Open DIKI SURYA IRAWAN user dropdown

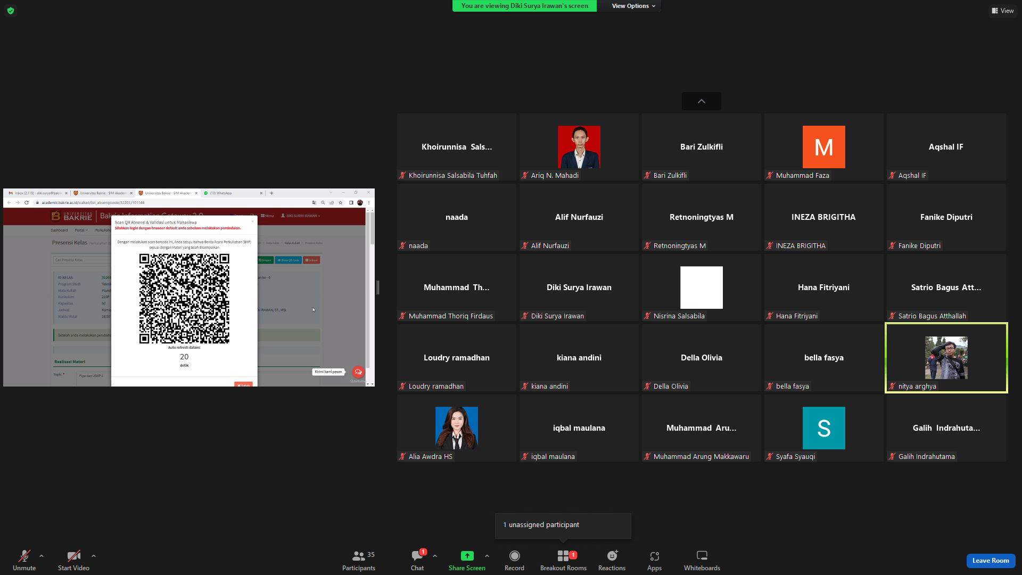[x=301, y=216]
